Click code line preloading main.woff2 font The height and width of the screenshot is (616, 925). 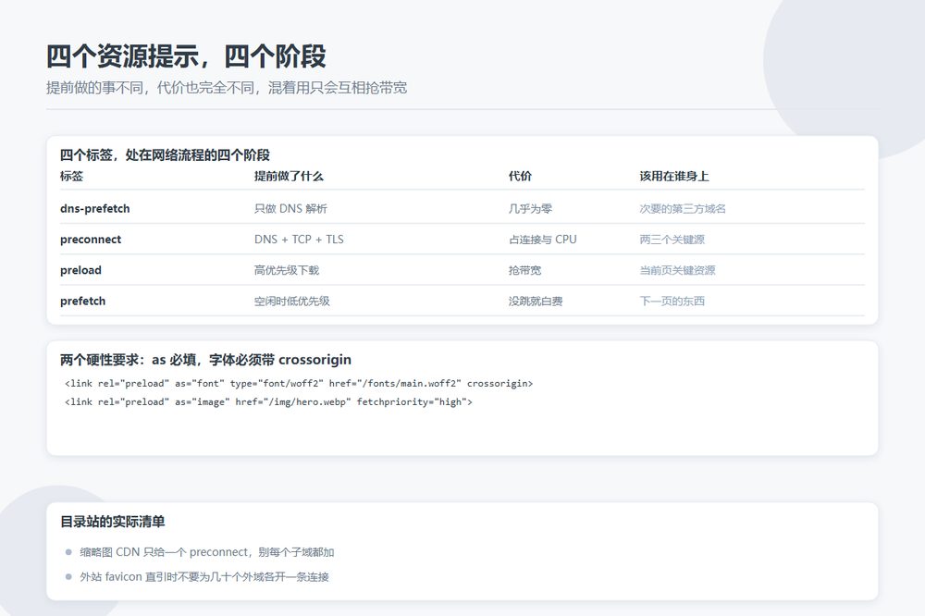click(x=299, y=384)
